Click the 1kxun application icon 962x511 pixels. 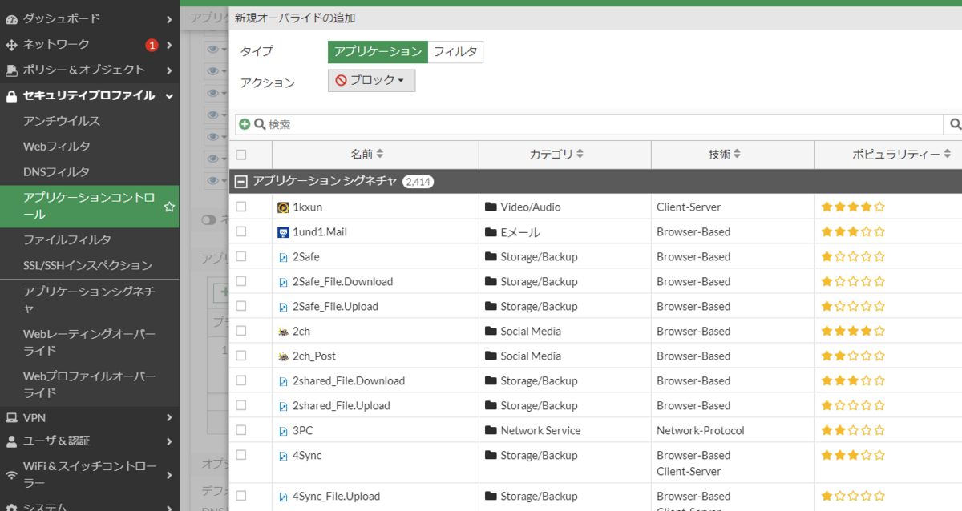(x=283, y=207)
